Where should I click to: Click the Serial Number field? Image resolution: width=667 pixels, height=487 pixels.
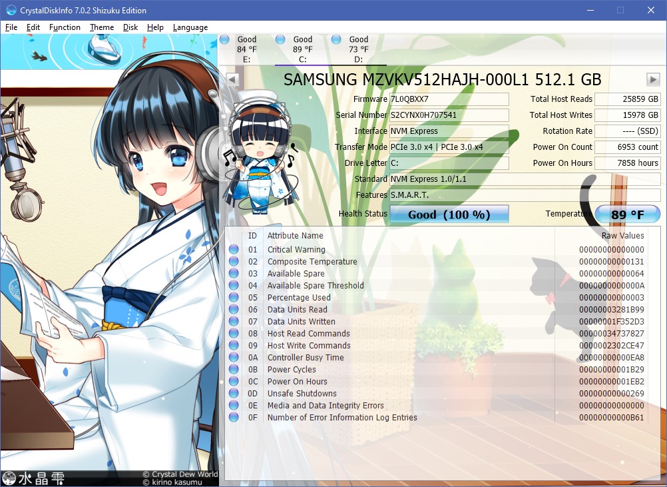click(x=449, y=115)
